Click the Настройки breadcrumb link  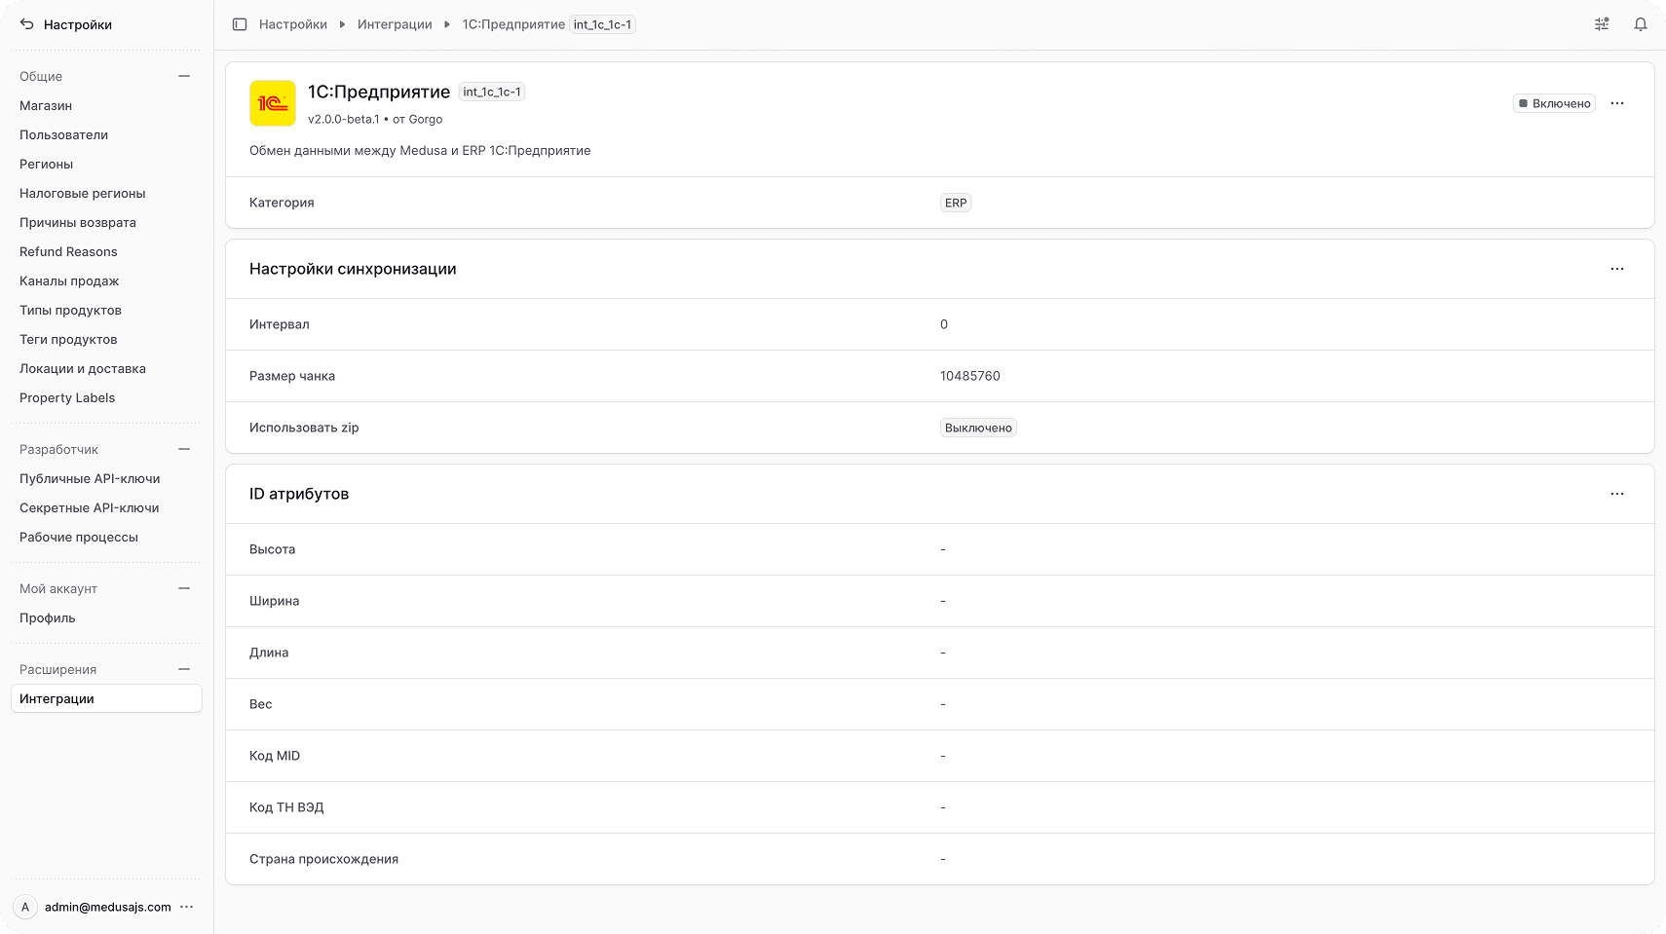[293, 24]
